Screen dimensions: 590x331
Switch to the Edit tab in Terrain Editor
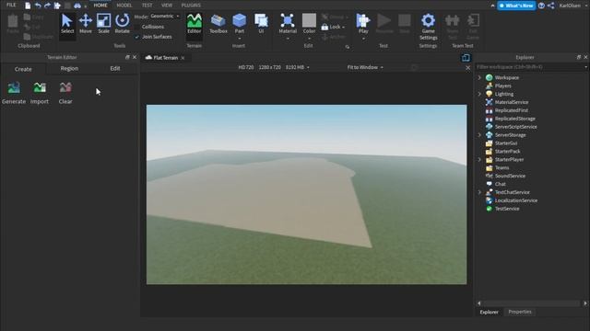click(115, 68)
